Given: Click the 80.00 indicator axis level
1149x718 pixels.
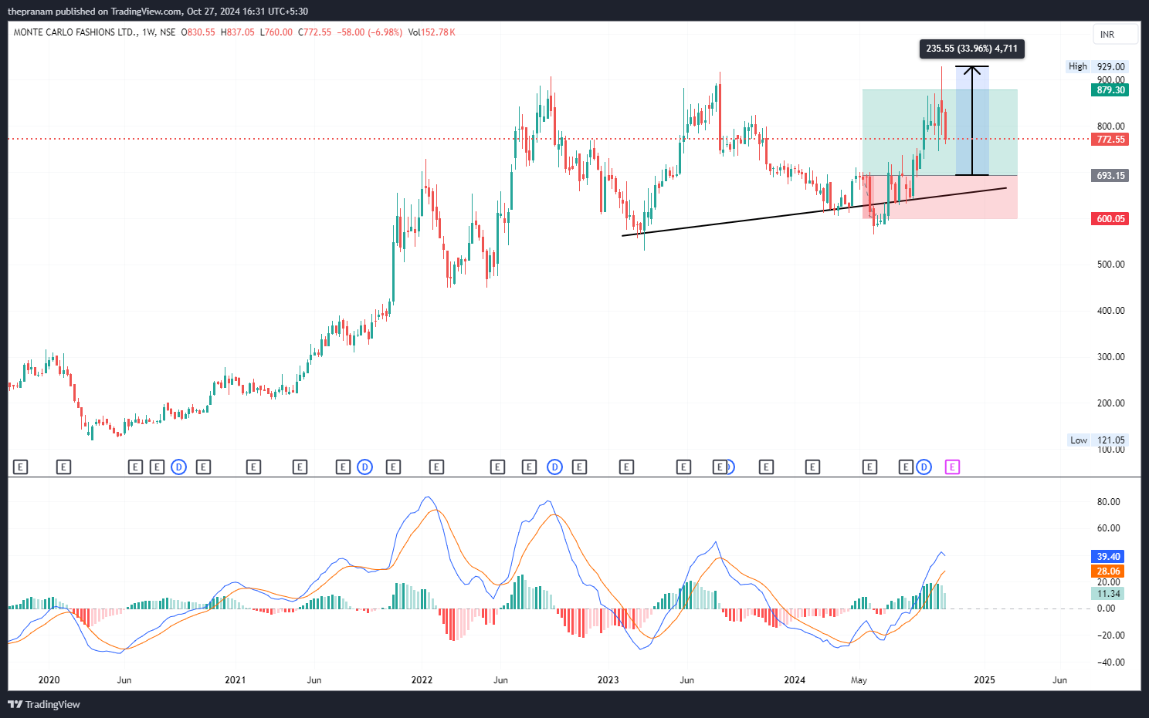Looking at the screenshot, I should pos(1109,502).
